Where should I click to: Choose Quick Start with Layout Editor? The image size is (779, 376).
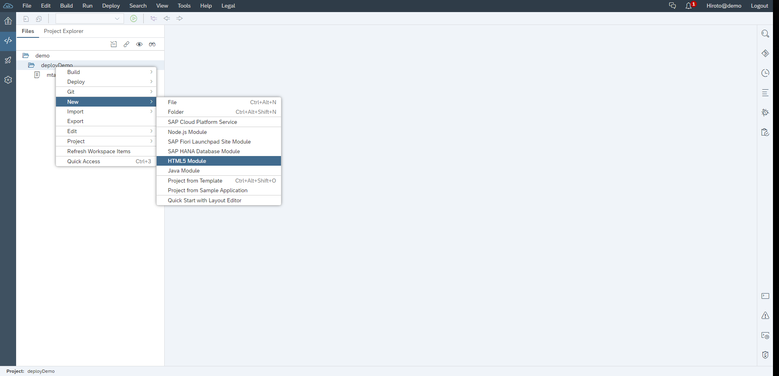pyautogui.click(x=219, y=200)
